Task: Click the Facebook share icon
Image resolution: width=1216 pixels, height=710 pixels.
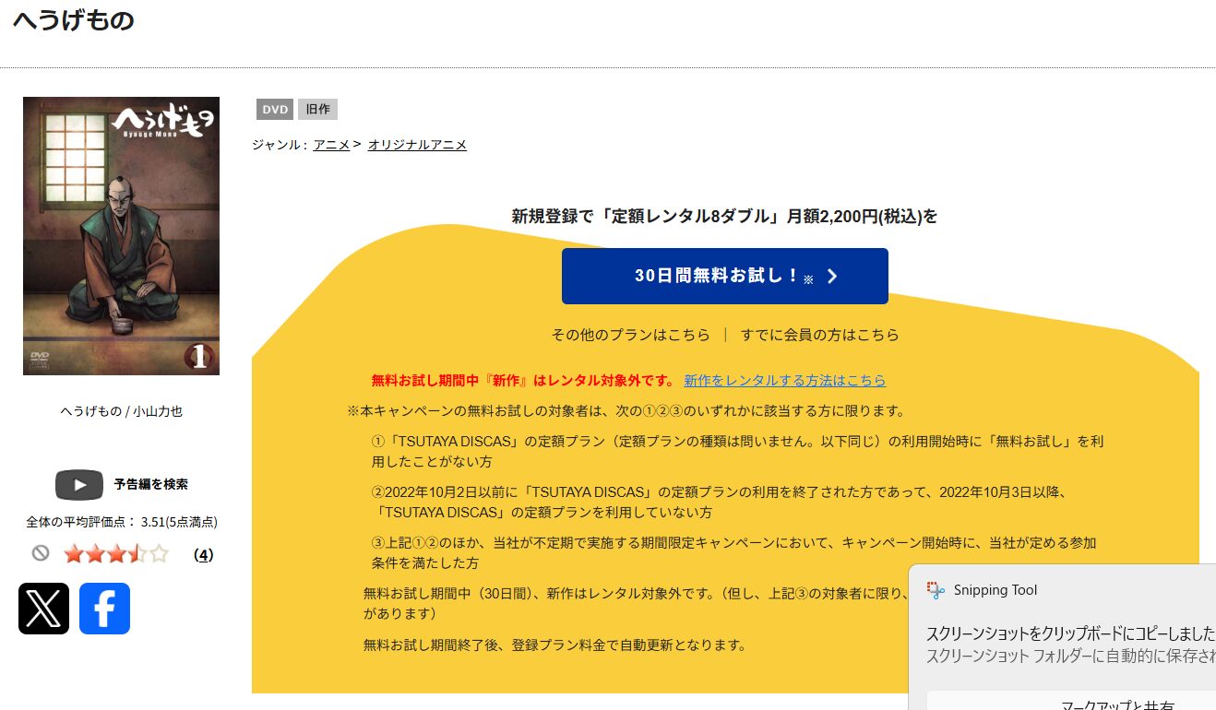Action: [104, 609]
